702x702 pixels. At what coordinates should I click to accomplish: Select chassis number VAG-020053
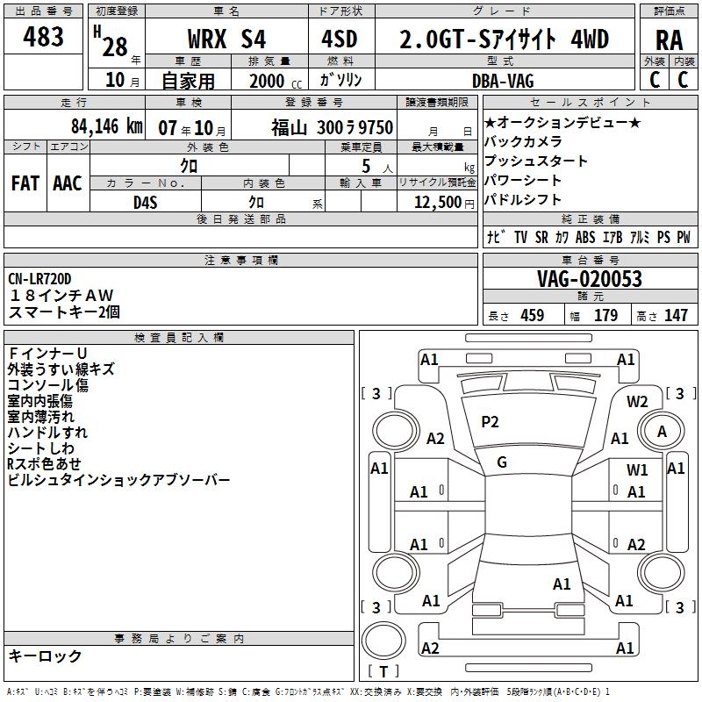(589, 279)
